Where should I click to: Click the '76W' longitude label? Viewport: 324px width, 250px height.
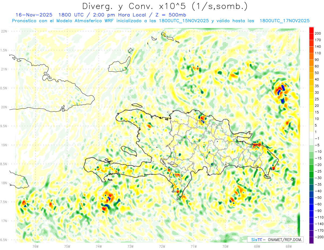click(35, 246)
